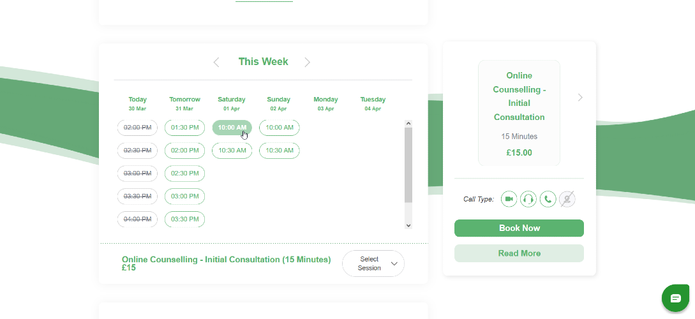The image size is (695, 319).
Task: Select Saturday 10:30 AM slot
Action: [232, 151]
